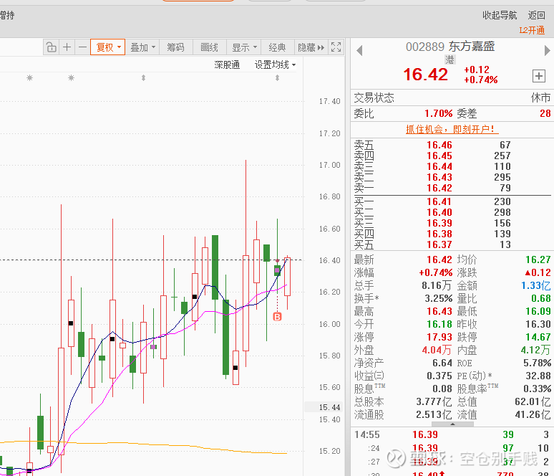Select the 筹码 toolbar tab
The height and width of the screenshot is (476, 554).
click(175, 47)
